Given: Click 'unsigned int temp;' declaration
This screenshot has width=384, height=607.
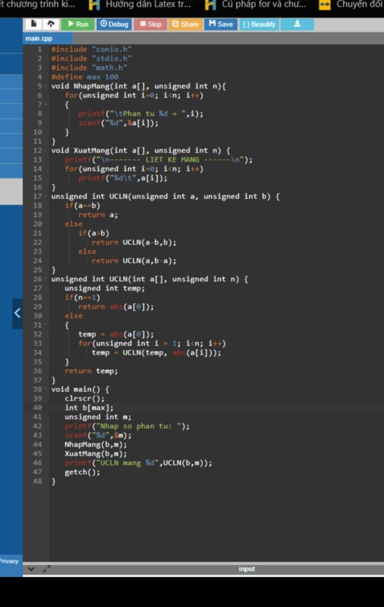Looking at the screenshot, I should pos(105,288).
